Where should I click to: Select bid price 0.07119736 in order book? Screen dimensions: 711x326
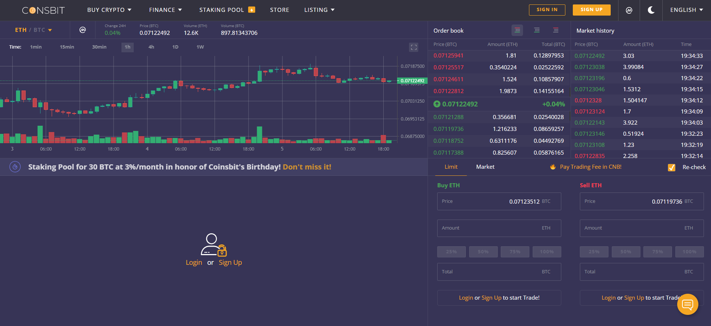click(448, 129)
